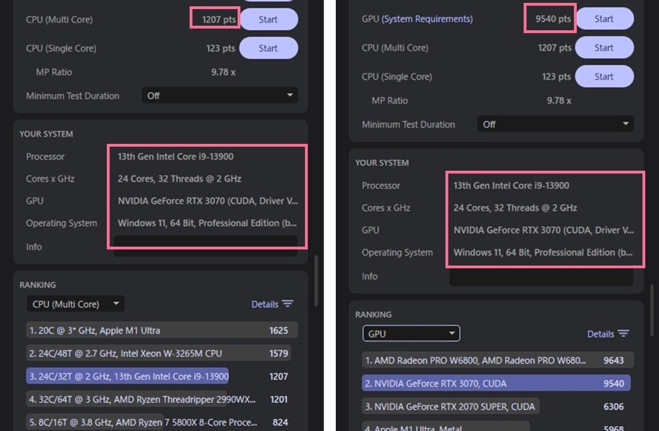Open Minimum Test Duration dropdown in left screenshot
Viewport: 659px width, 431px height.
pyautogui.click(x=220, y=95)
